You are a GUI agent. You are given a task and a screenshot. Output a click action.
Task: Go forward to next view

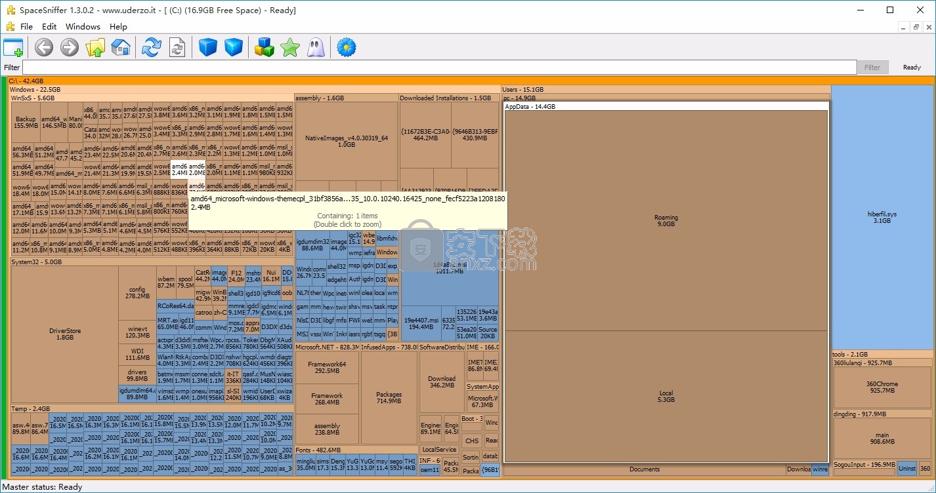click(70, 47)
